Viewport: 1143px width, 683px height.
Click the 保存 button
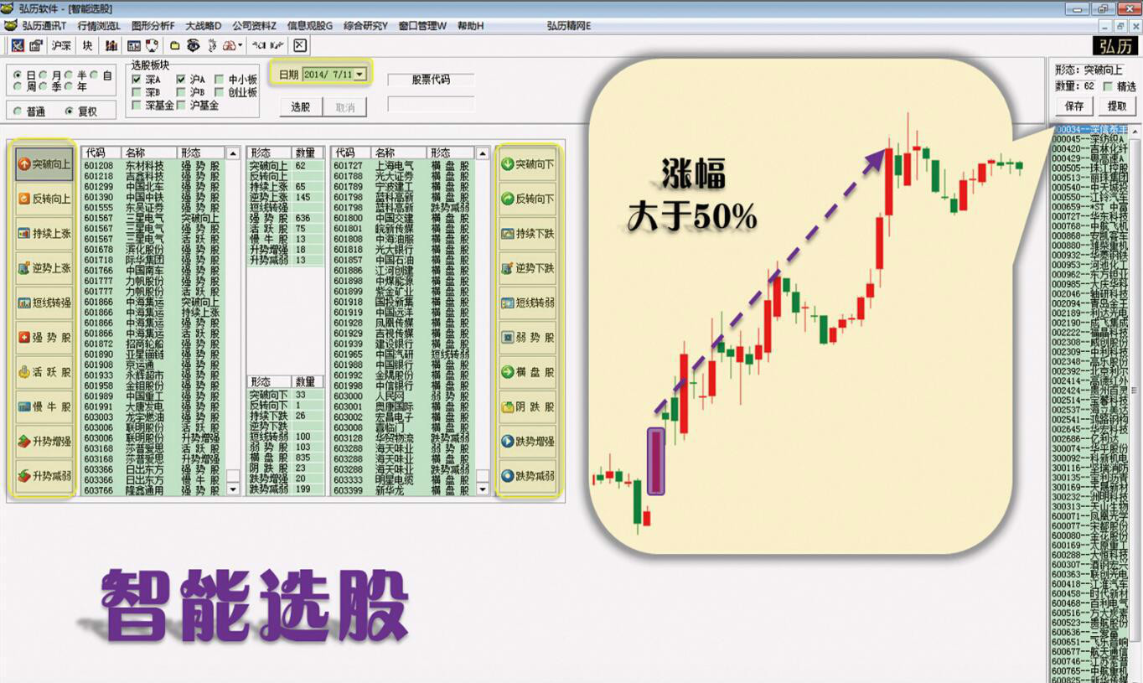point(1074,106)
